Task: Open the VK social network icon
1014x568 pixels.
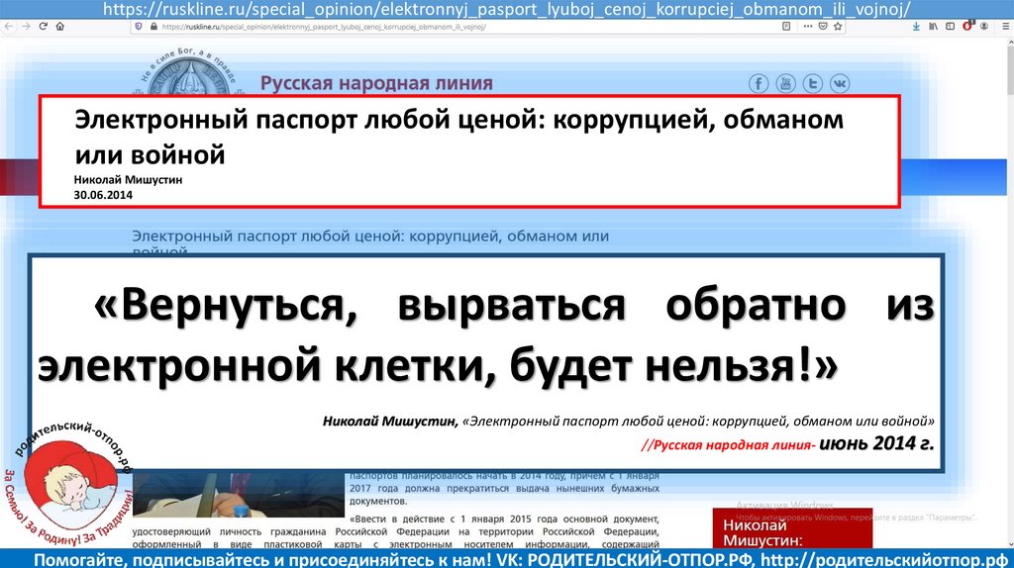Action: click(840, 83)
